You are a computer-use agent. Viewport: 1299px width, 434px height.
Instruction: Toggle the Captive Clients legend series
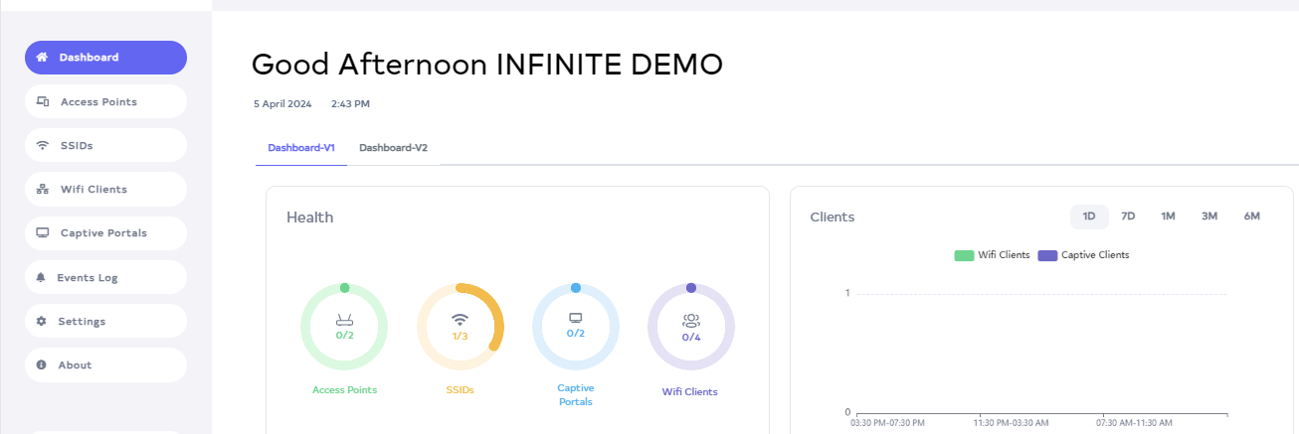click(1083, 255)
